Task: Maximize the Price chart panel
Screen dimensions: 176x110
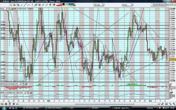Action: pos(9,9)
